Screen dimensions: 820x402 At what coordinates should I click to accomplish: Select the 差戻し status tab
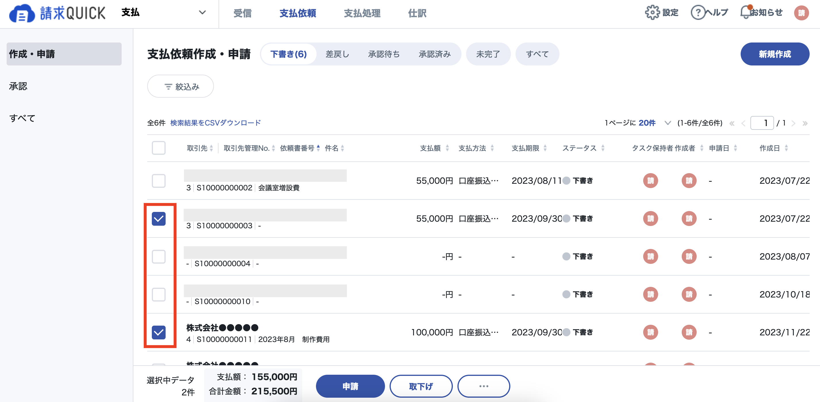[337, 54]
